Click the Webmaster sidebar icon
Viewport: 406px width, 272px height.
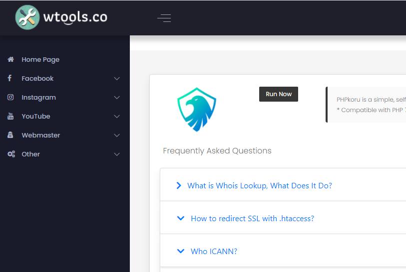[10, 135]
